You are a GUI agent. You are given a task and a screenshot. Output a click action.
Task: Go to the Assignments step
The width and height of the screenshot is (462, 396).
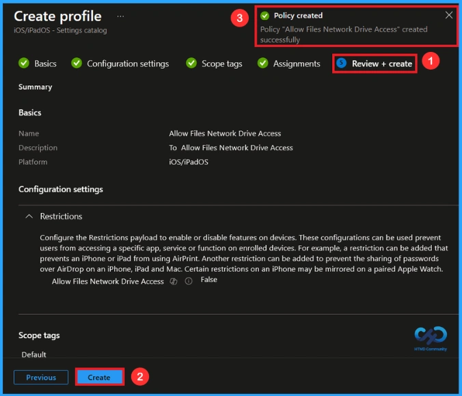pos(297,63)
